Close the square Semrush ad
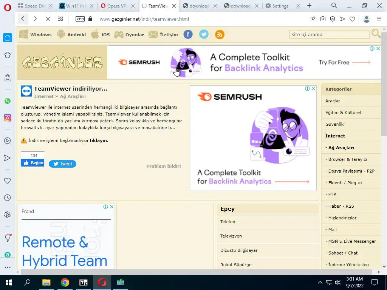 point(313,88)
